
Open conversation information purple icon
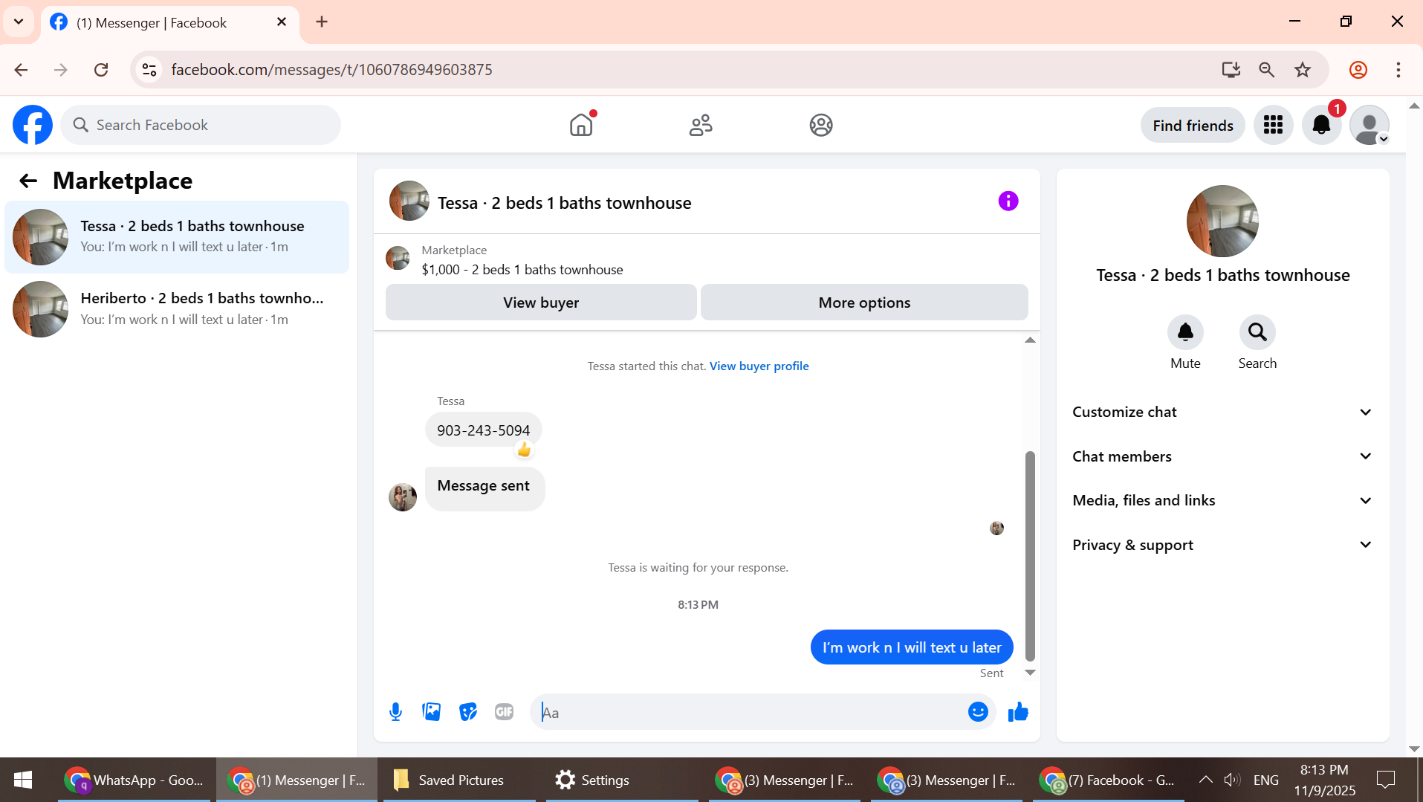pos(1008,201)
